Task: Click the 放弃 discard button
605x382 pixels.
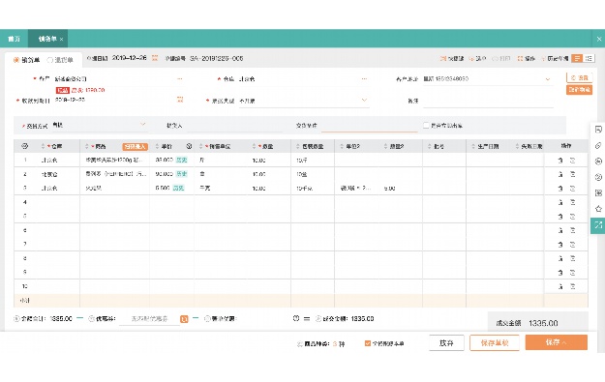Action: (446, 342)
